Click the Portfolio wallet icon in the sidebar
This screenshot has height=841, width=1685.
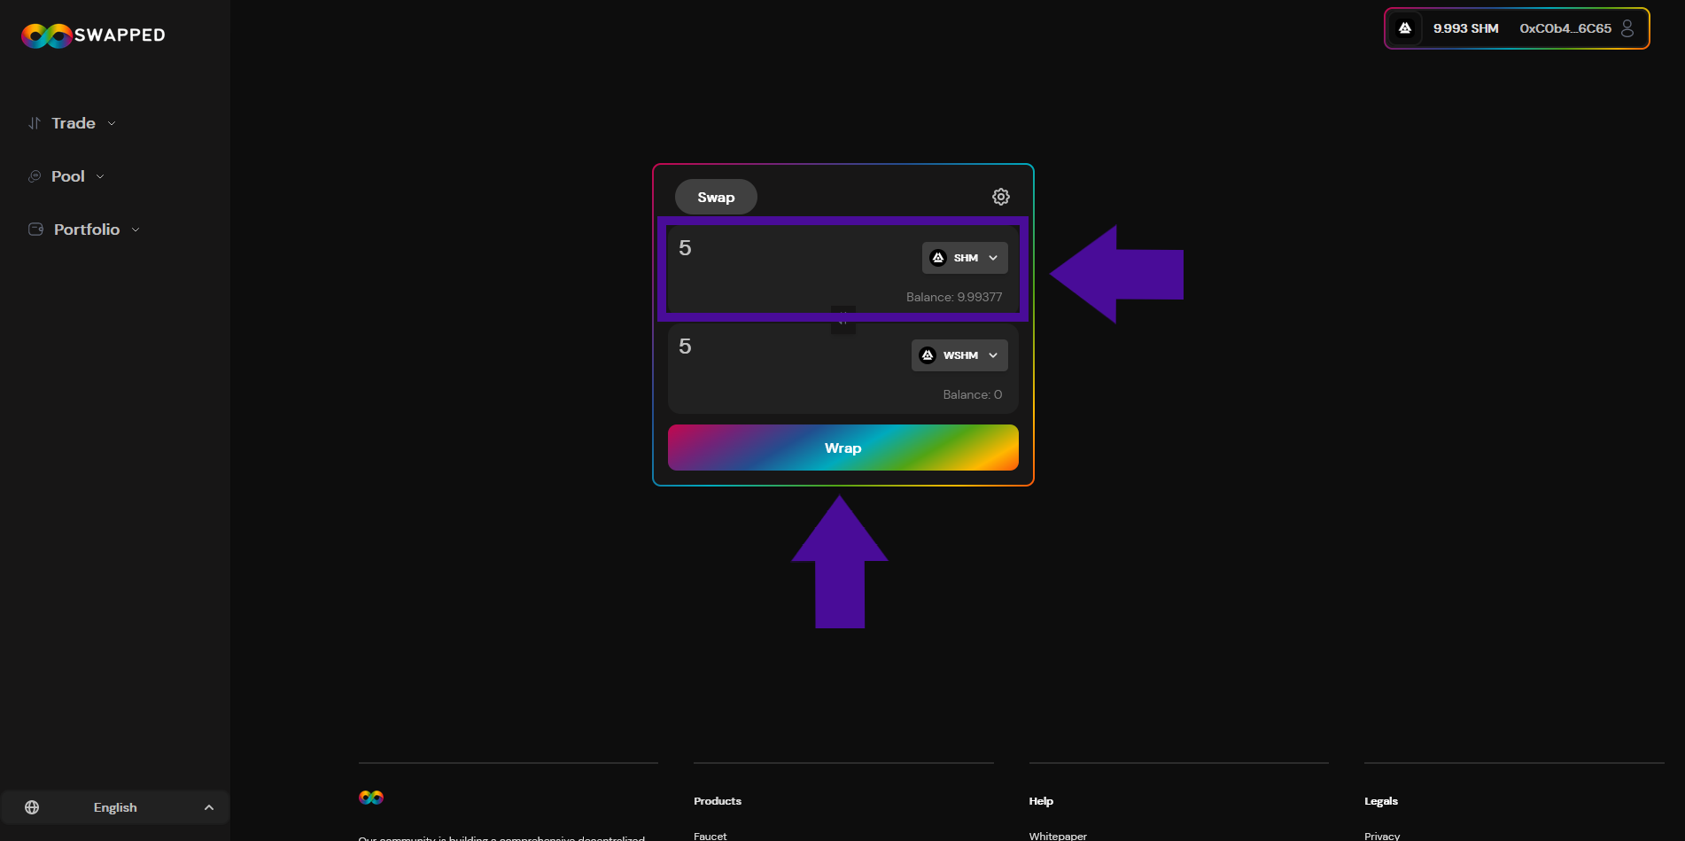(x=35, y=230)
